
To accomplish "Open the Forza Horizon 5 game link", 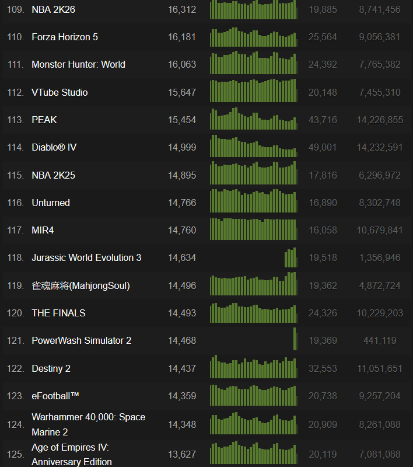I will pos(65,37).
